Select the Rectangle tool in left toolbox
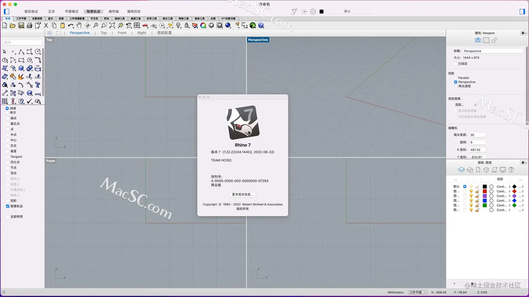The image size is (529, 297). click(x=21, y=60)
